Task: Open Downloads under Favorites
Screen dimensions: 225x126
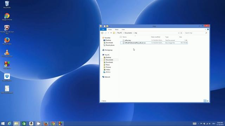Action: [x=109, y=43]
